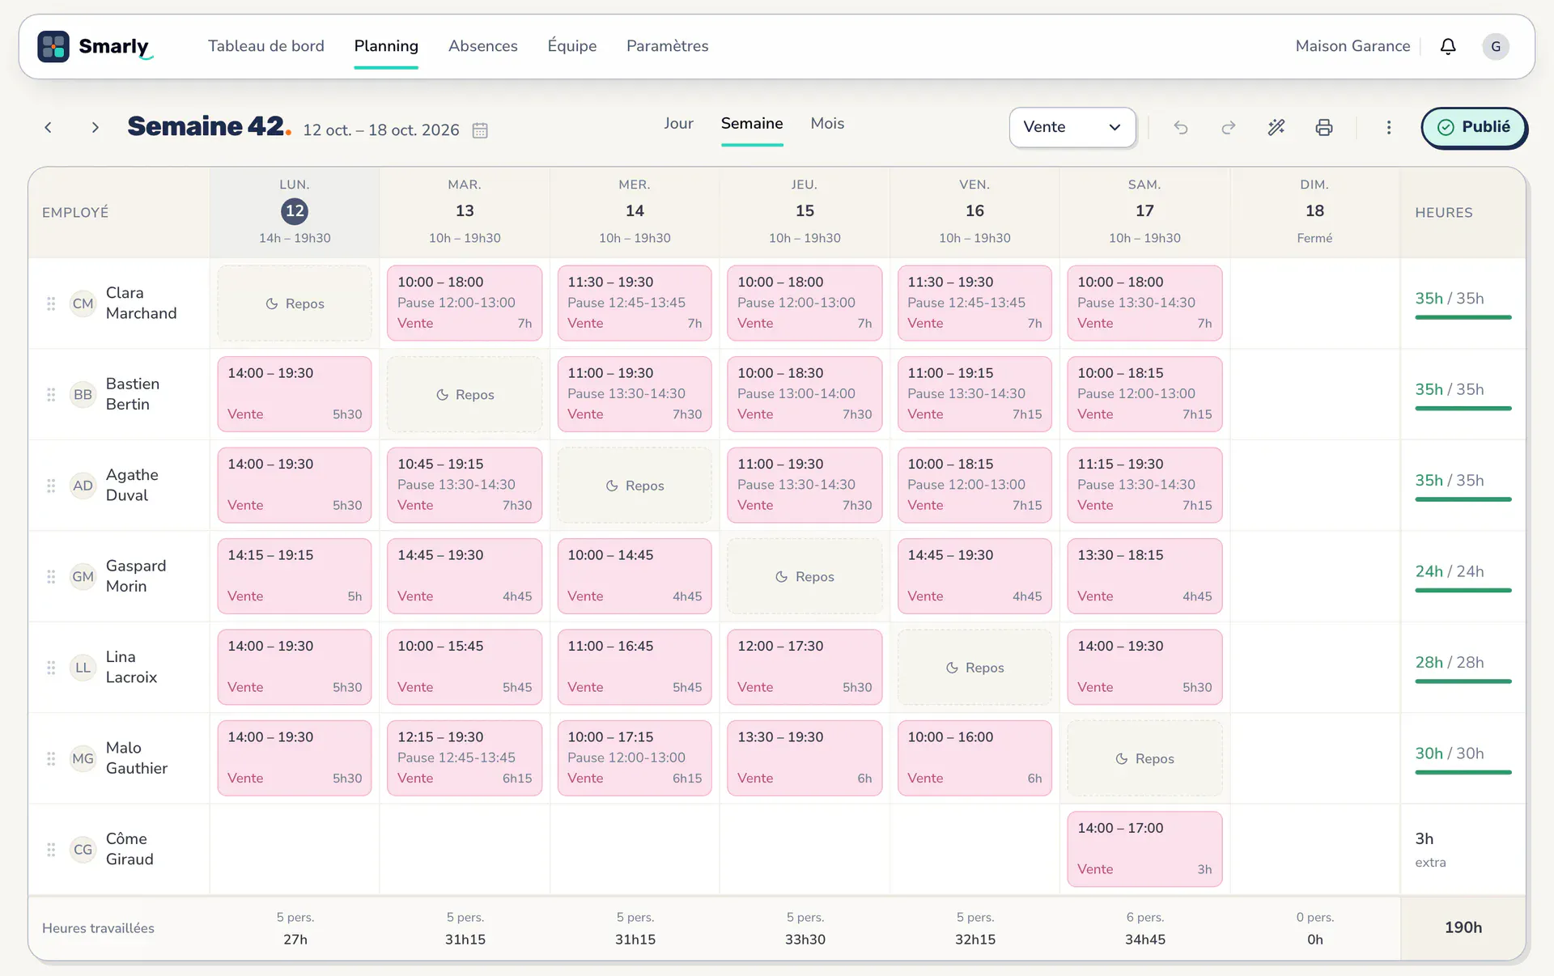Open Tableau de bord menu item
The image size is (1554, 976).
click(266, 46)
